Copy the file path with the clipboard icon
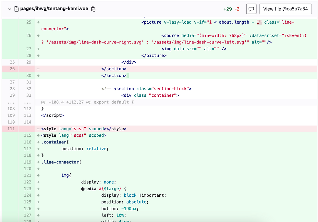This screenshot has height=222, width=318. [x=93, y=9]
